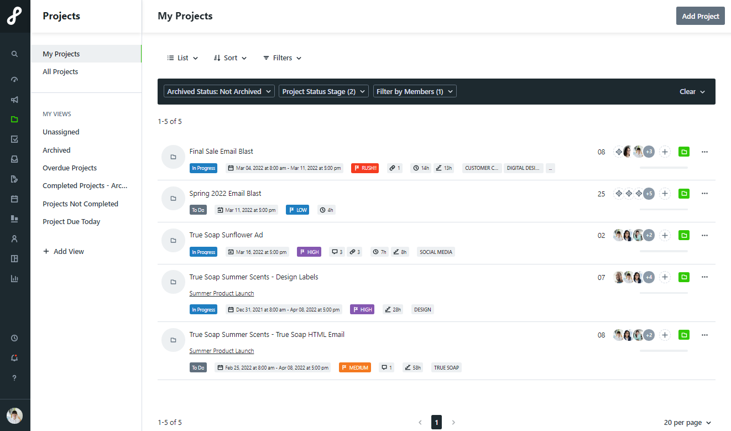Open the 20 per page selector
The height and width of the screenshot is (431, 731).
click(687, 423)
